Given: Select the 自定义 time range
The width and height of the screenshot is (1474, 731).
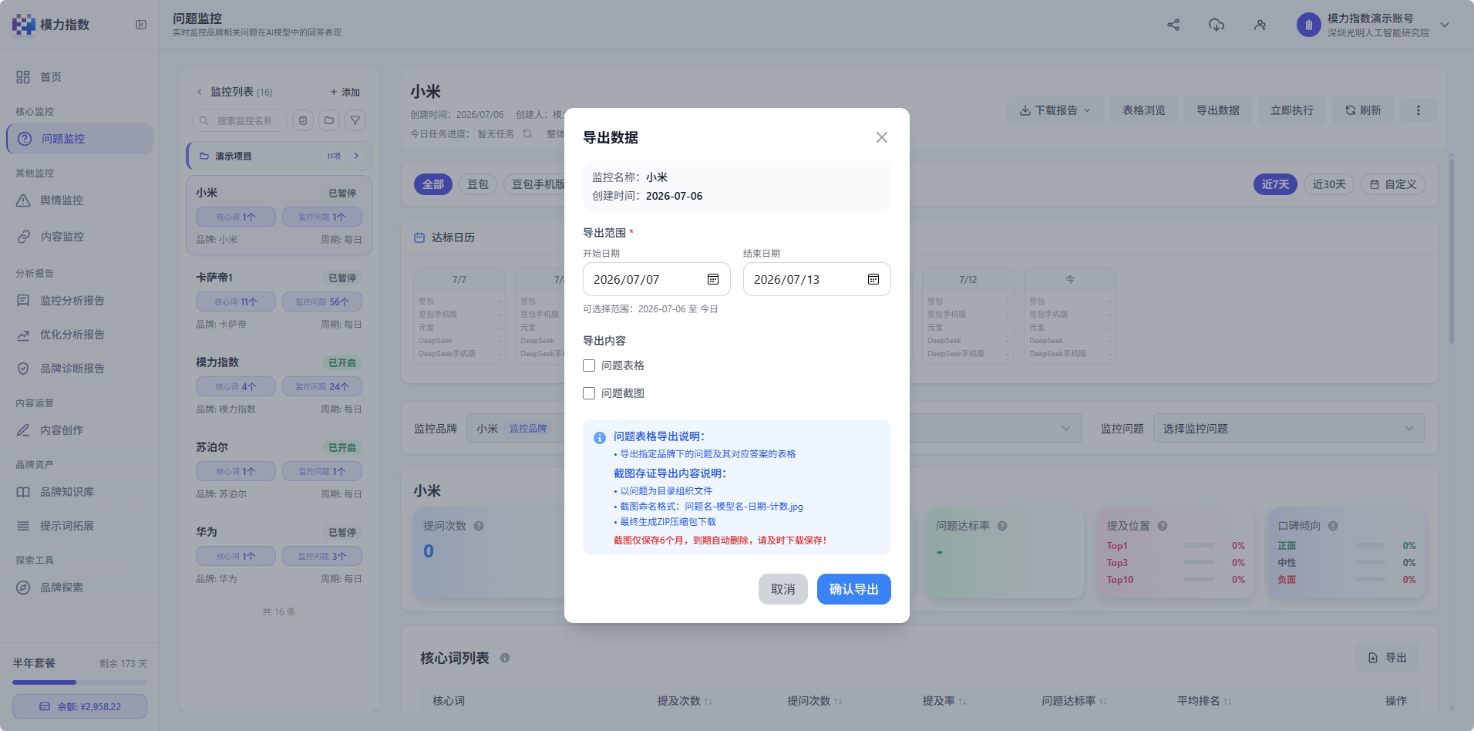Looking at the screenshot, I should tap(1393, 184).
